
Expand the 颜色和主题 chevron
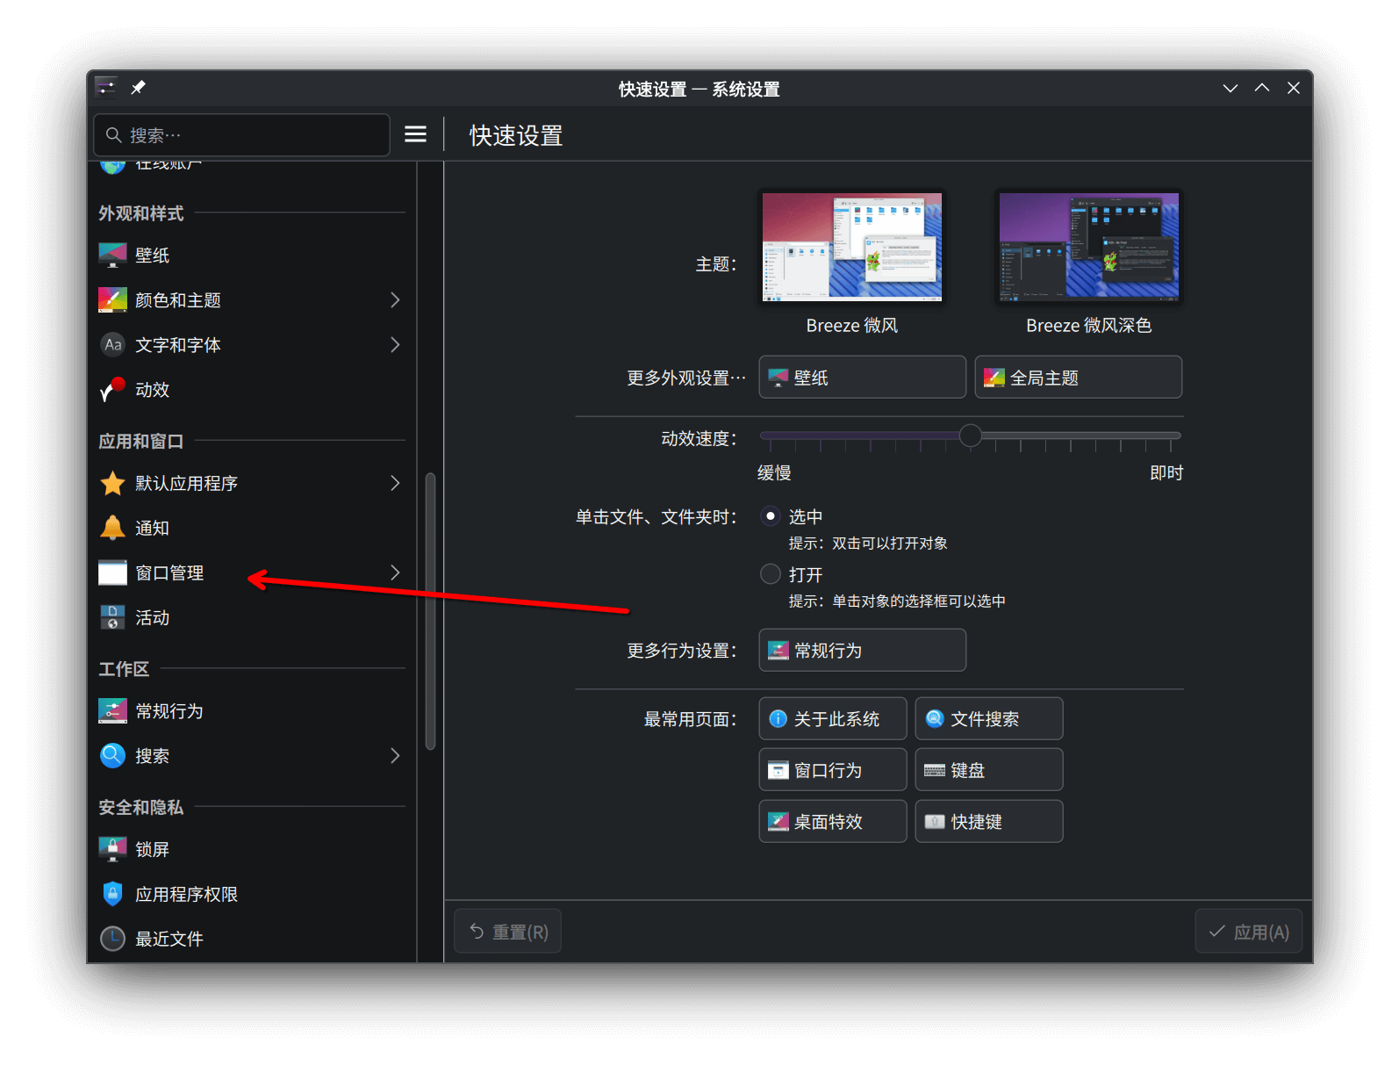coord(395,300)
